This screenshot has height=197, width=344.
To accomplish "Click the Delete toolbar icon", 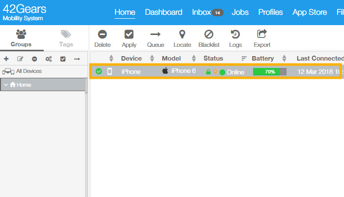I will [x=102, y=34].
